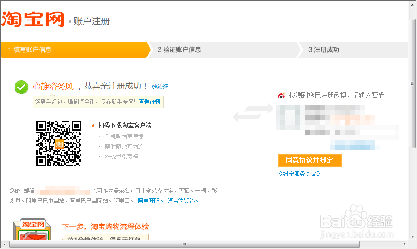417x249 pixels.
Task: Click the horizontal scrollbar thumb
Action: (184, 244)
